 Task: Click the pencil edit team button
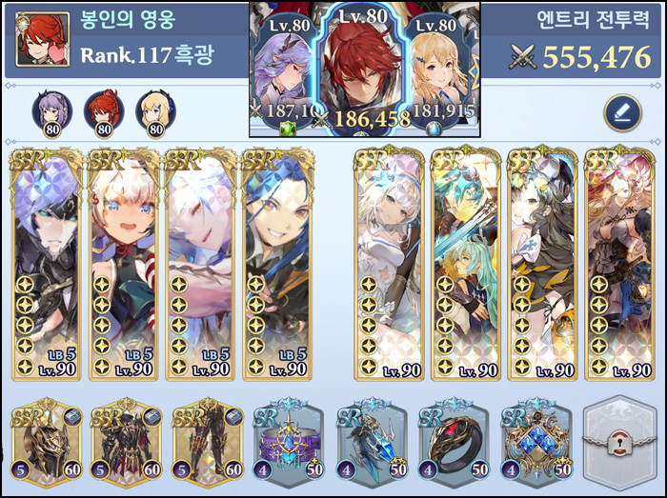[623, 113]
